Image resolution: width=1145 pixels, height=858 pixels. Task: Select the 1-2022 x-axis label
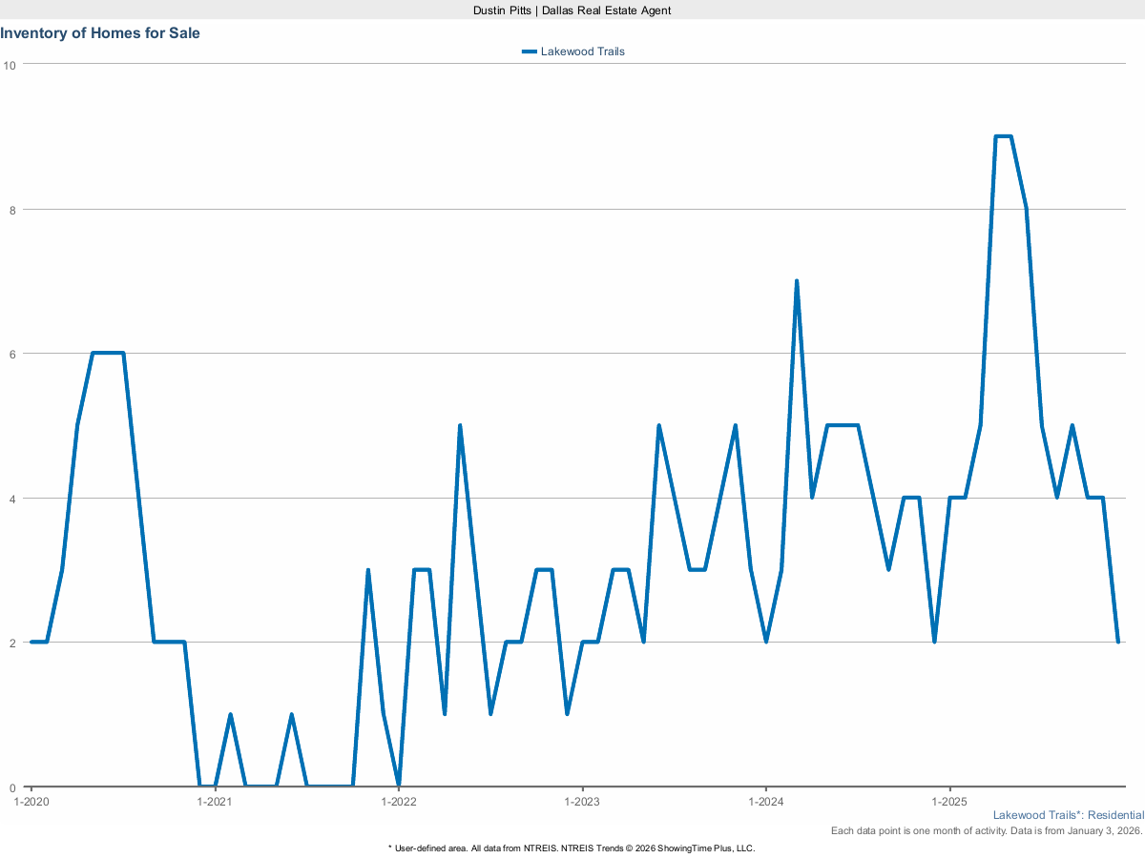coord(398,802)
